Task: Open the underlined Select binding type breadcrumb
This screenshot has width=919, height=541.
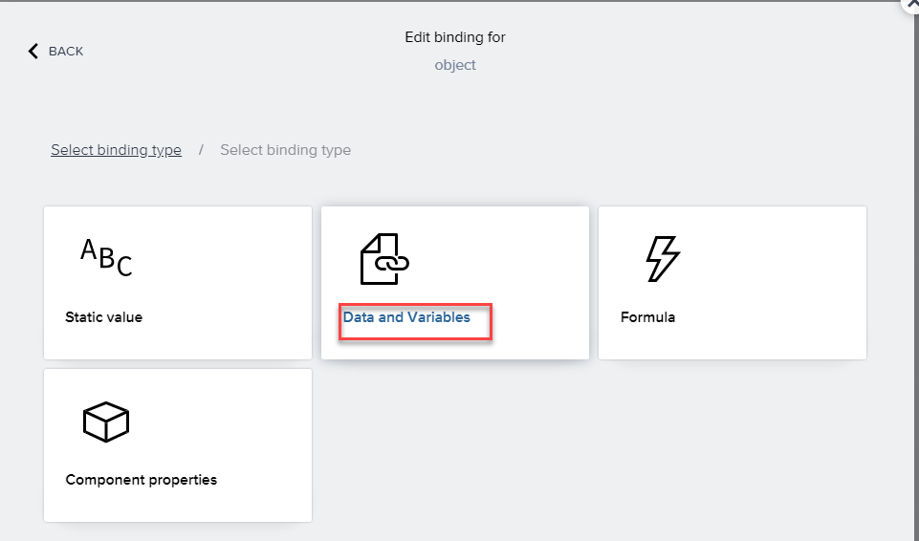Action: tap(116, 150)
